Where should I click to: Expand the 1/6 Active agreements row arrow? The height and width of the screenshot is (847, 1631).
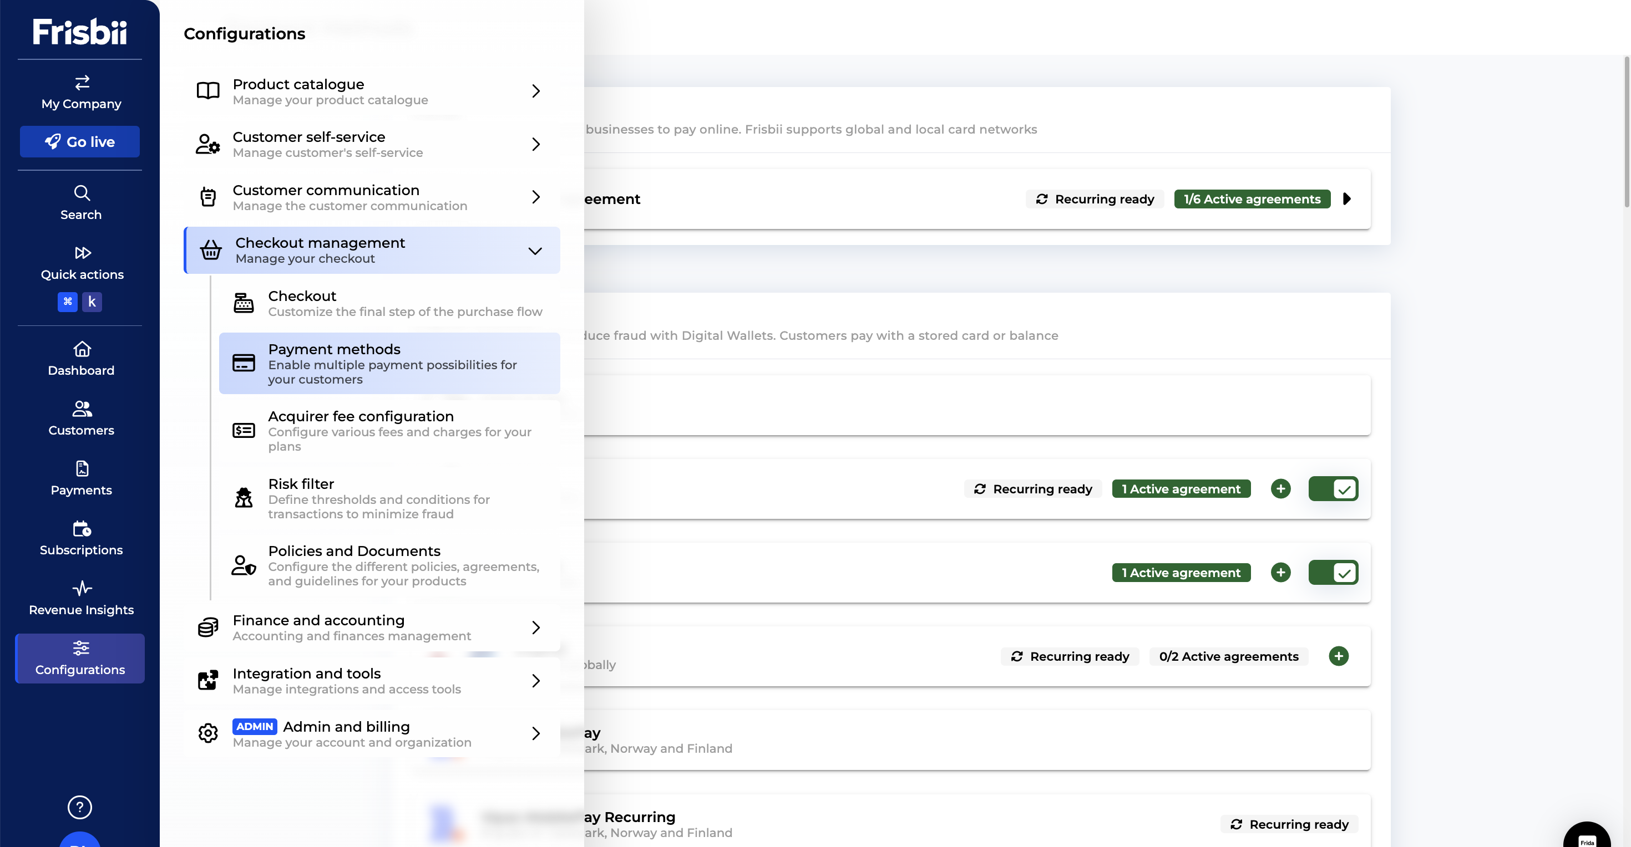(x=1347, y=198)
